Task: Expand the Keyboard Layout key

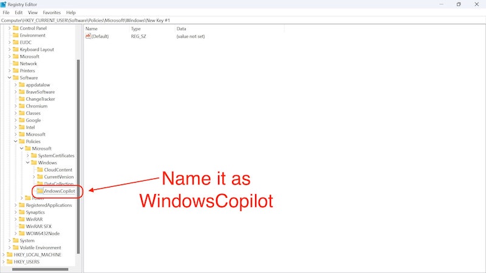Action: (x=9, y=50)
